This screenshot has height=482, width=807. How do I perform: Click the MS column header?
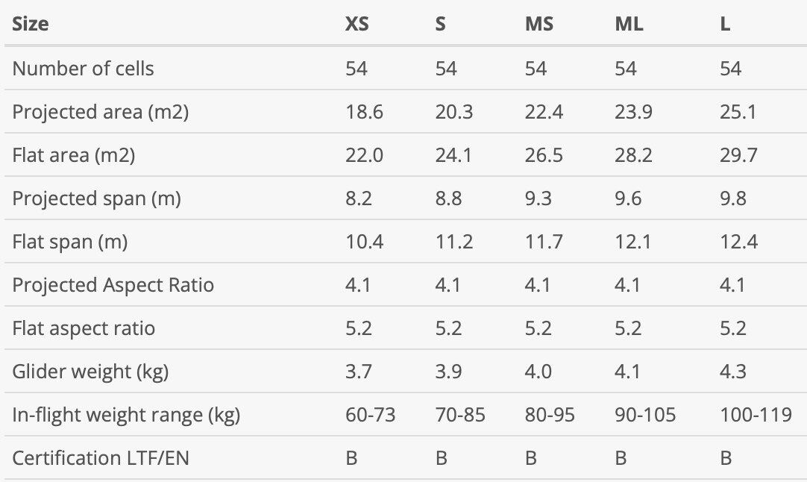(538, 24)
